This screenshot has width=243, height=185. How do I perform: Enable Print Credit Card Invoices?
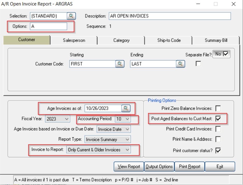[218, 129]
